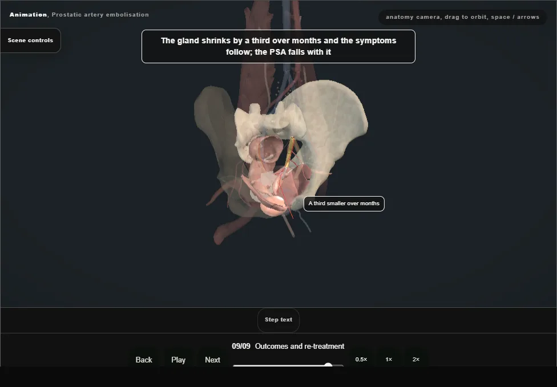Toggle the Step text button
The width and height of the screenshot is (557, 387).
(278, 320)
